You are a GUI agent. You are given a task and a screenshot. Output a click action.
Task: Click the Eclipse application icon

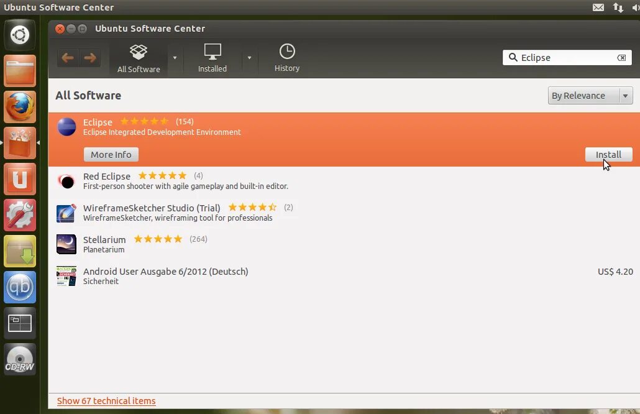66,127
